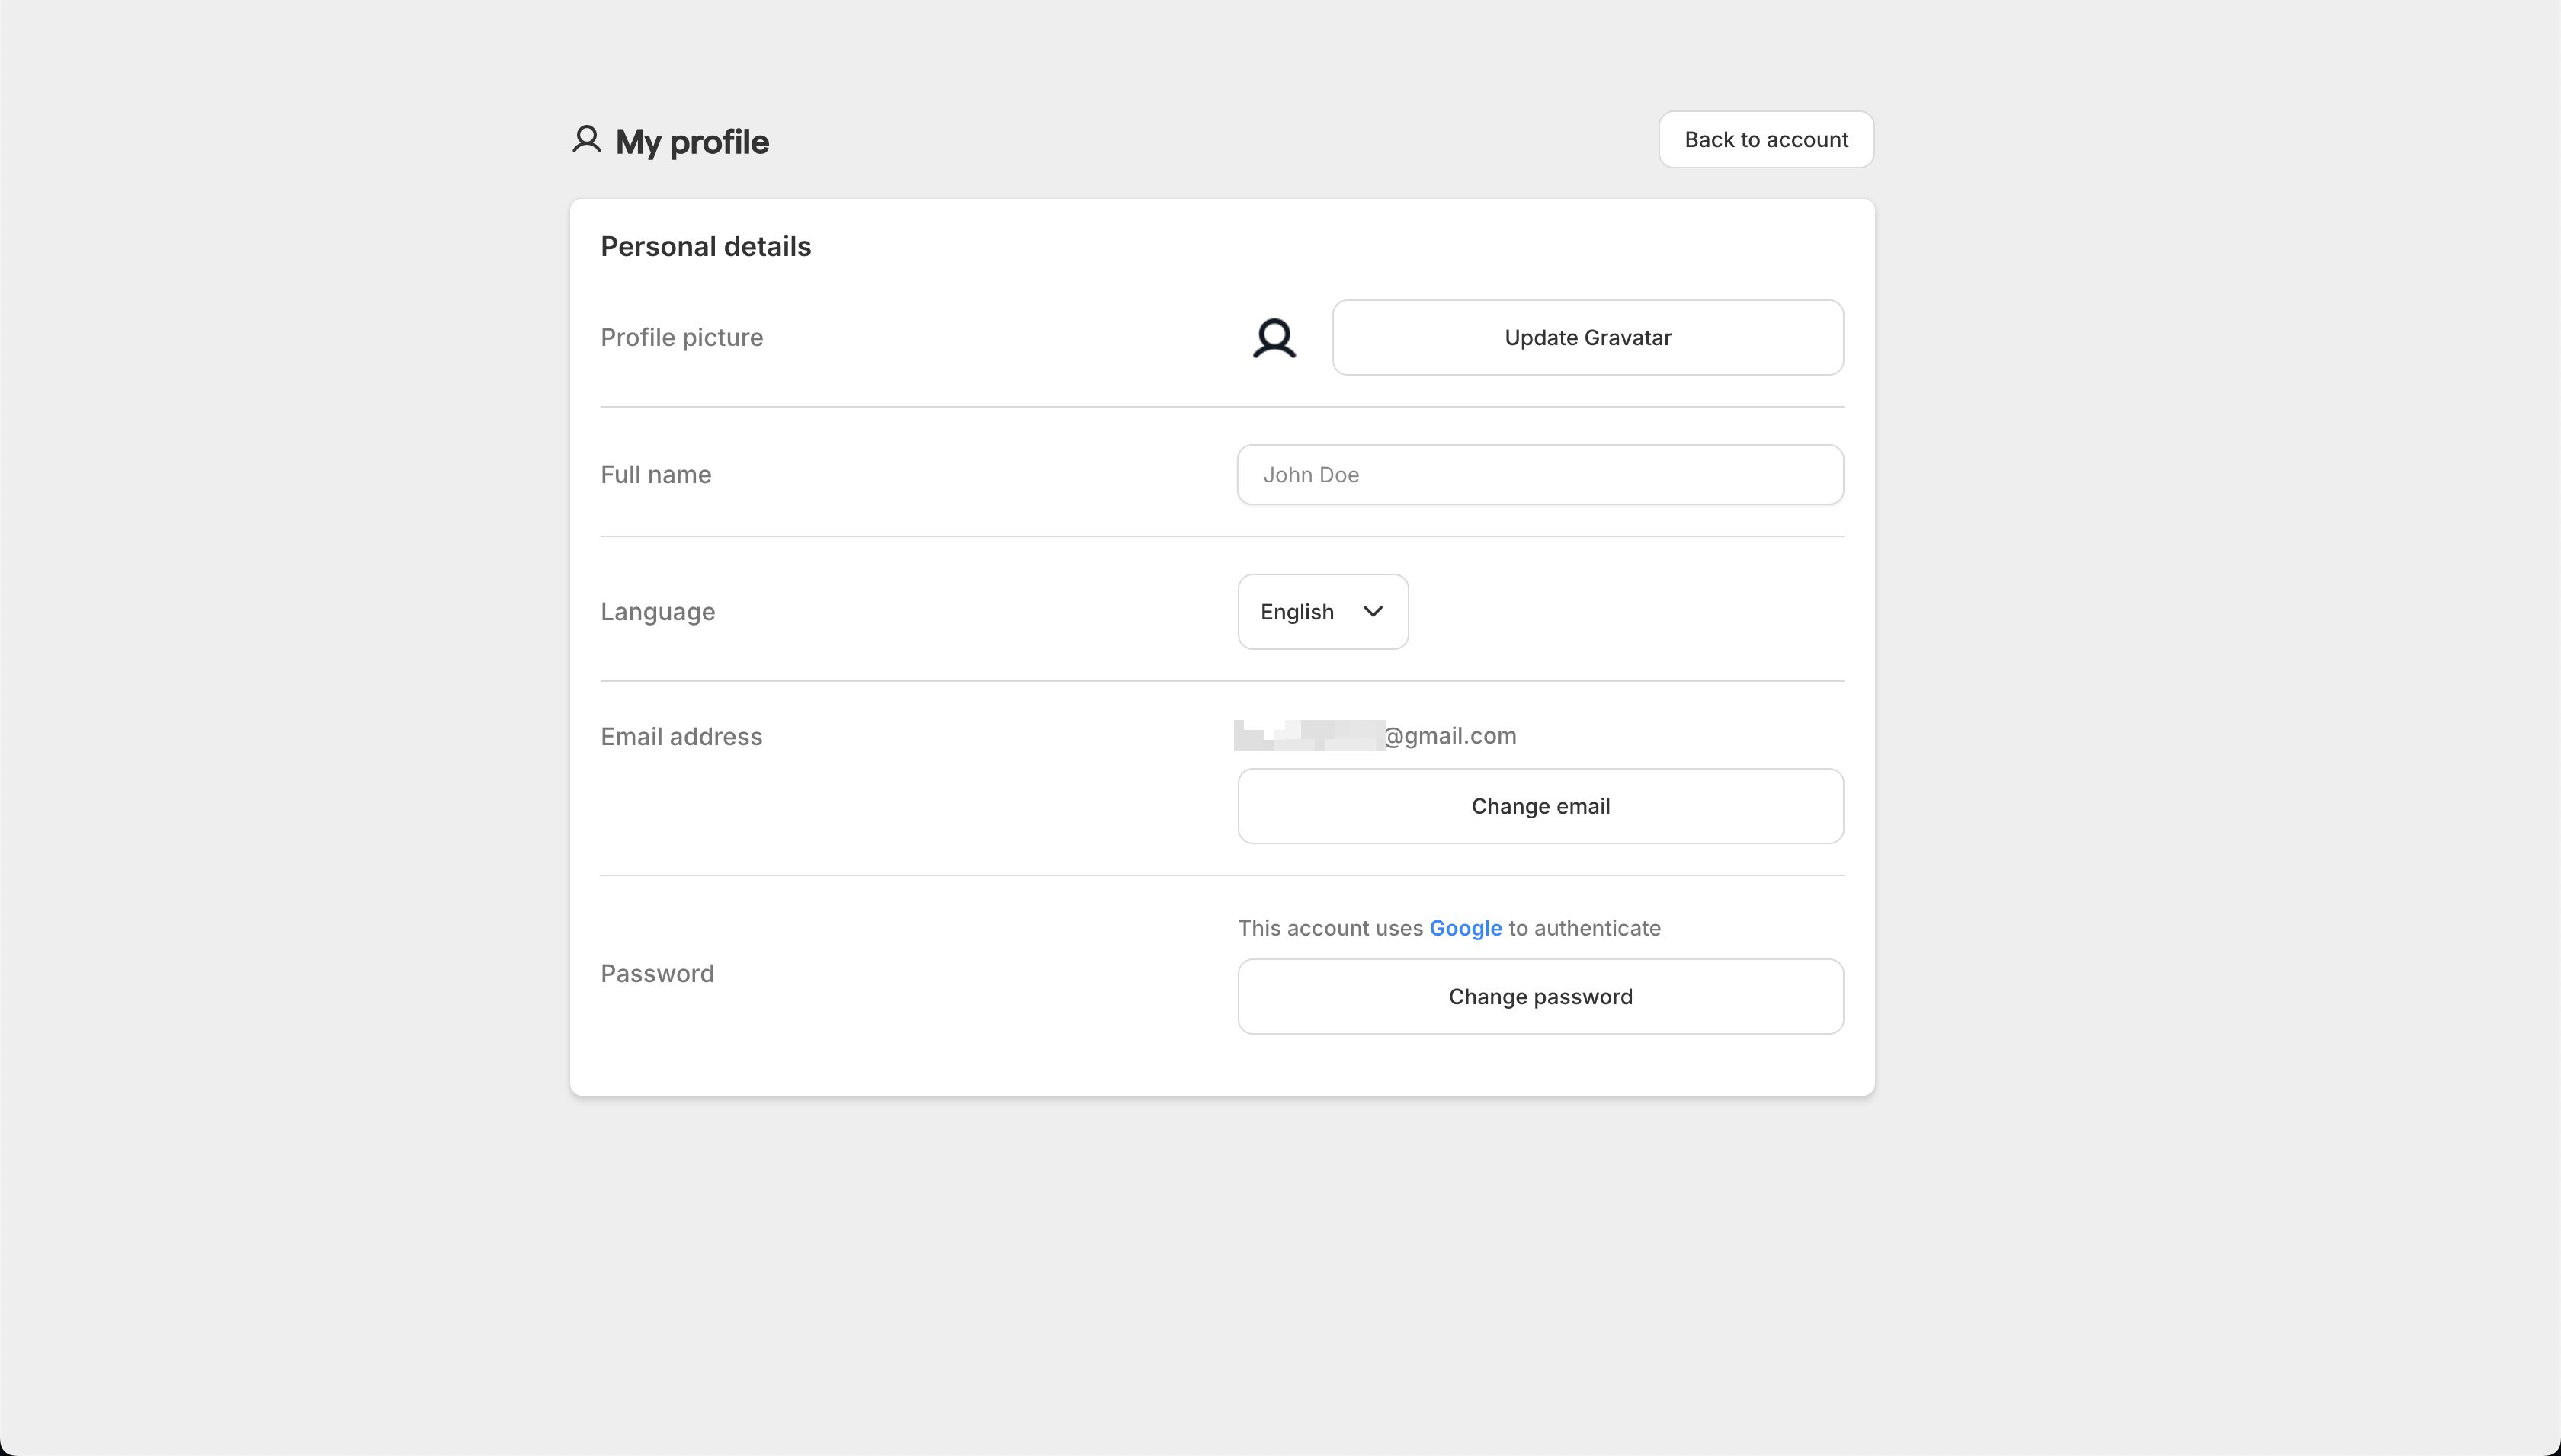Focus the Full name input field
2561x1456 pixels.
[x=1540, y=475]
